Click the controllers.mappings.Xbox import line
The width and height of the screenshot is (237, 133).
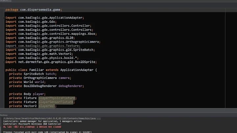tap(51, 34)
